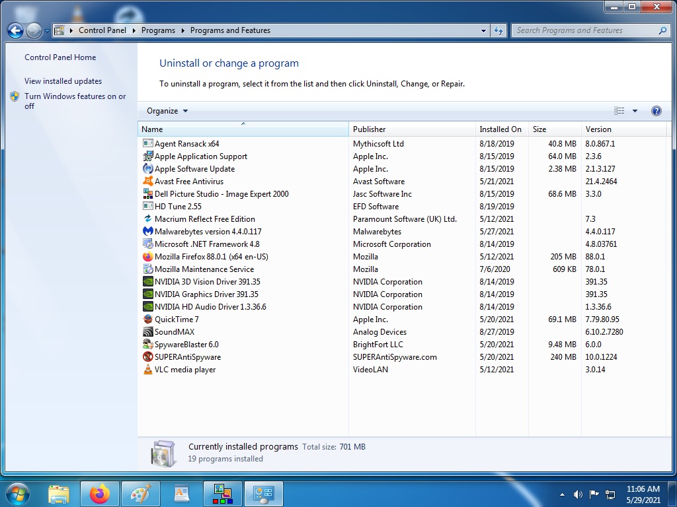This screenshot has width=677, height=507.
Task: Click the Dell Picture Studio icon
Action: tap(147, 193)
